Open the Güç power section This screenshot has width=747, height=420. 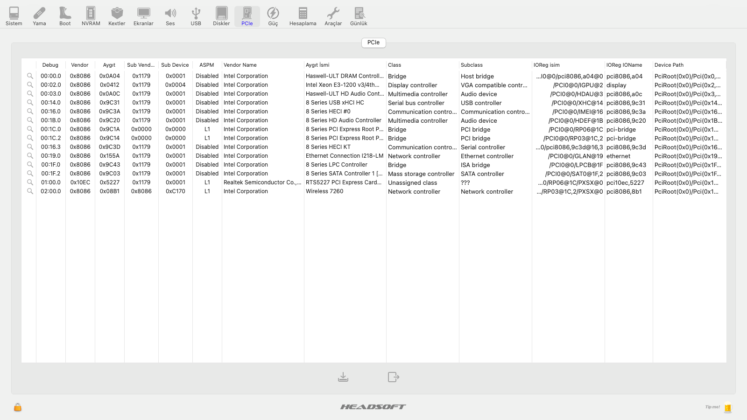[273, 16]
